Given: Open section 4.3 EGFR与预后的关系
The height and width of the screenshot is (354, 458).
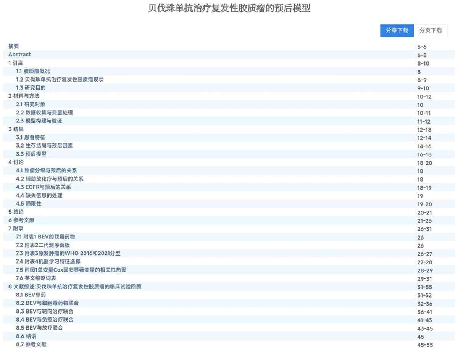Looking at the screenshot, I should point(43,187).
